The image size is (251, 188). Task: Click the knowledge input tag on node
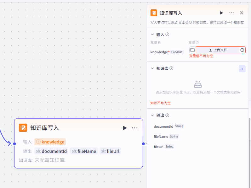[50, 142]
